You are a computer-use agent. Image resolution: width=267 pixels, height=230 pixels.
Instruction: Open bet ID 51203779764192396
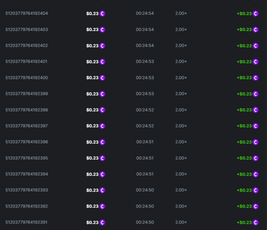(x=26, y=142)
